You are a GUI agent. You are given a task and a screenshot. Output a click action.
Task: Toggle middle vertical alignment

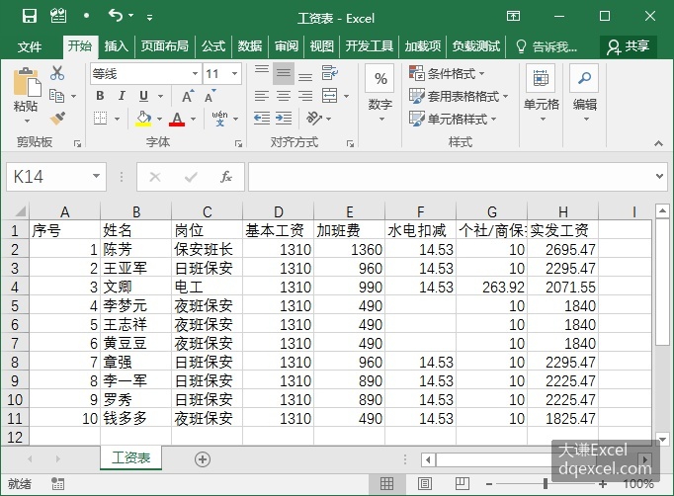coord(284,73)
